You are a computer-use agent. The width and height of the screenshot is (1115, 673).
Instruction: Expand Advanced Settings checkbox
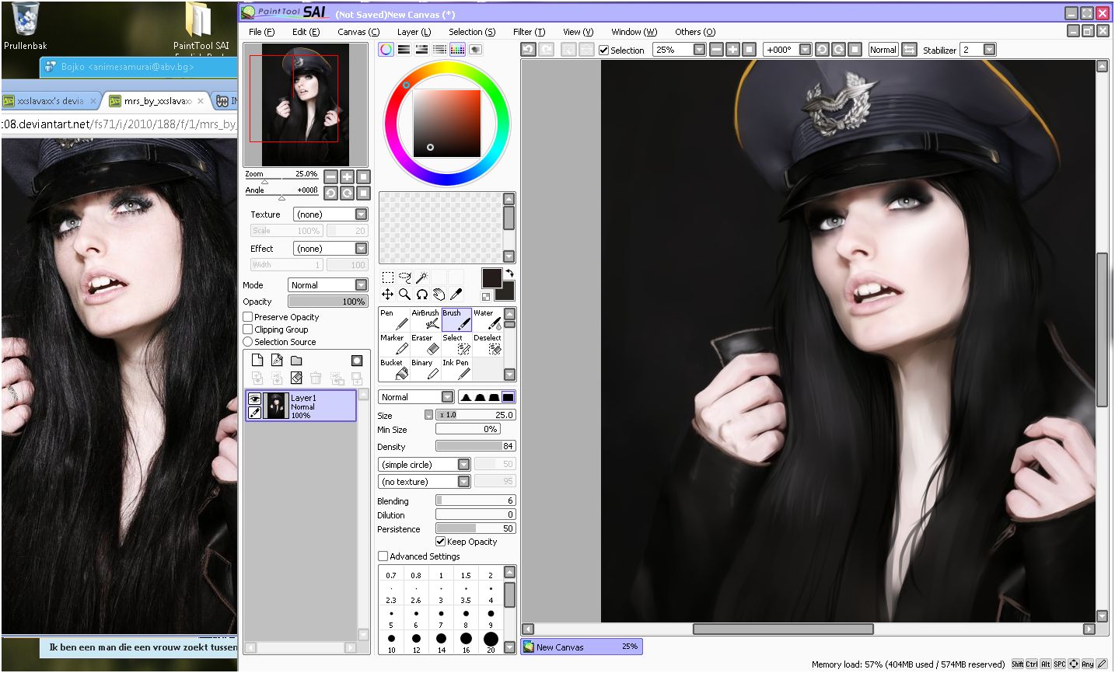tap(383, 556)
